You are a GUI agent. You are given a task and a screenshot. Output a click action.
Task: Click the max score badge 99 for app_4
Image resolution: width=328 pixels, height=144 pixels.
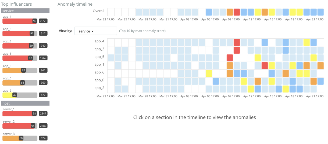coord(34,21)
